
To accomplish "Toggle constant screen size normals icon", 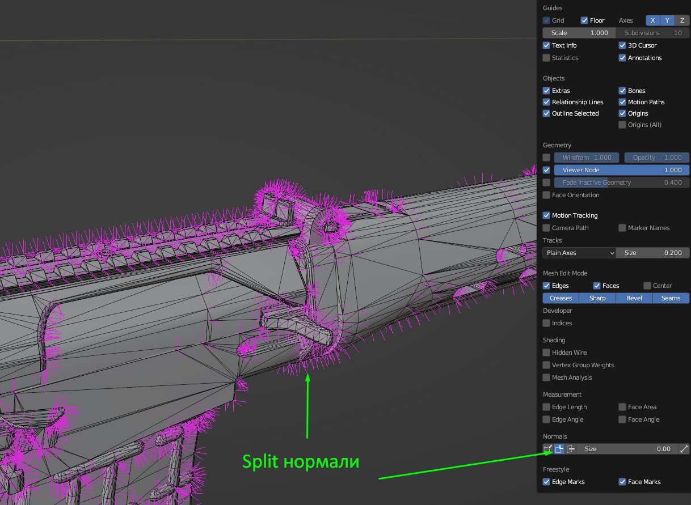I will [684, 449].
